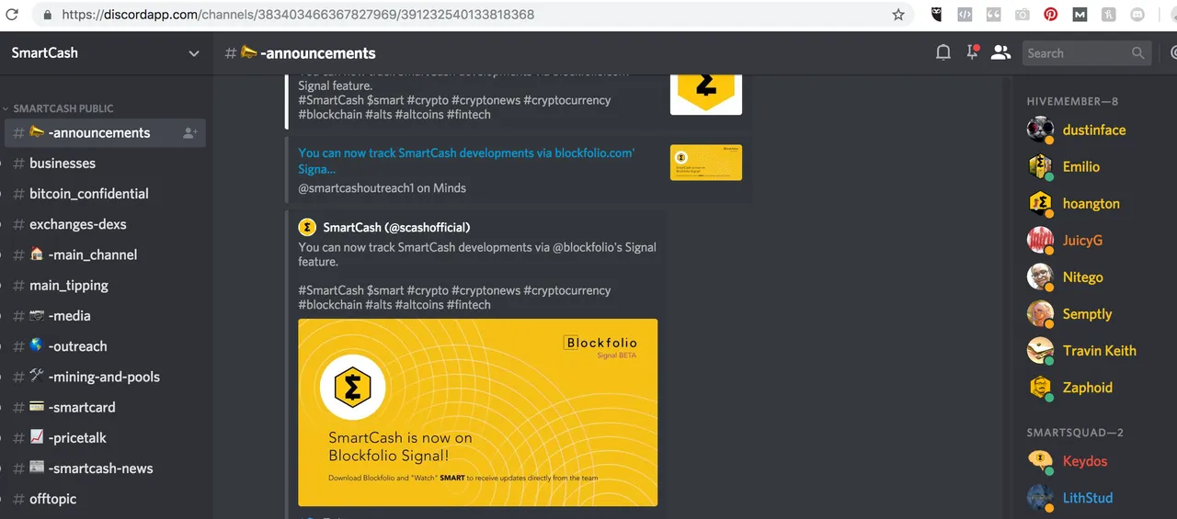This screenshot has height=519, width=1177.
Task: Click Emilio's avatar
Action: [1040, 166]
